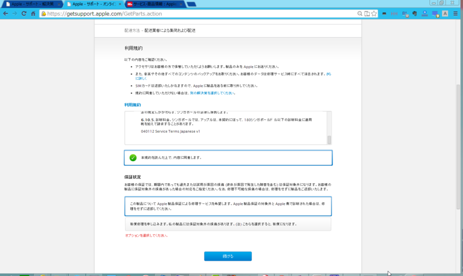This screenshot has width=463, height=276.
Task: Click the blue round person extension icon
Action: (x=425, y=13)
